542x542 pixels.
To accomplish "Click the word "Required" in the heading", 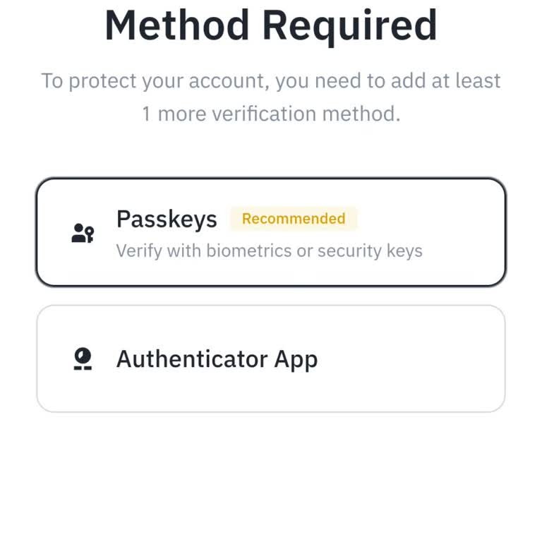I will (x=350, y=25).
